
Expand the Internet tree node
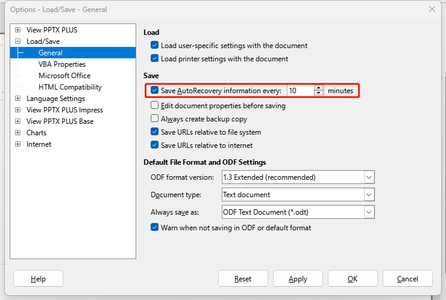coord(17,144)
